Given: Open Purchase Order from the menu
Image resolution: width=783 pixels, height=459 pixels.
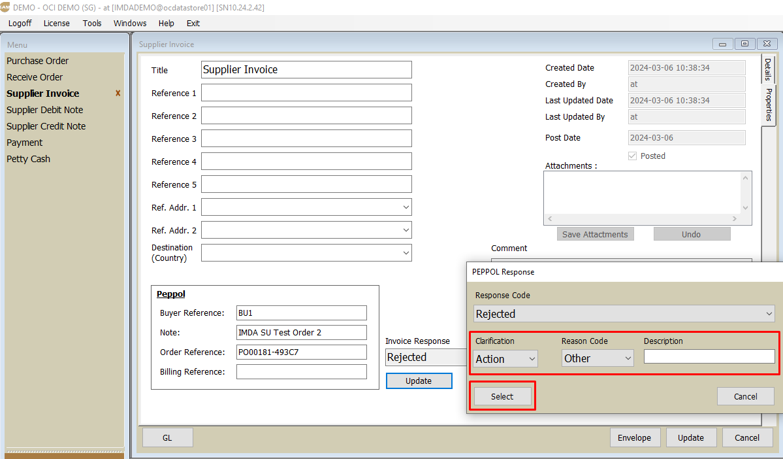Looking at the screenshot, I should click(38, 61).
